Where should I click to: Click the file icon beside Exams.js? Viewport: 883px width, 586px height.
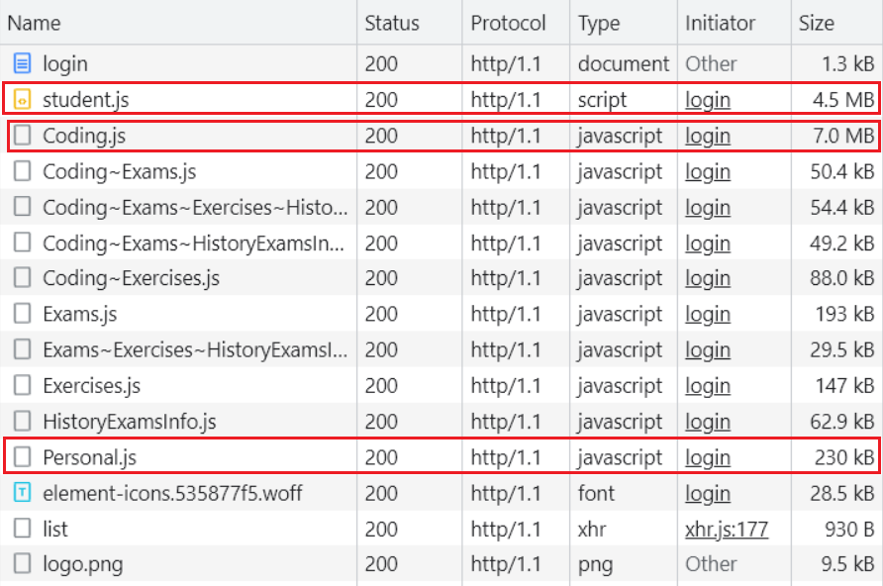click(22, 314)
